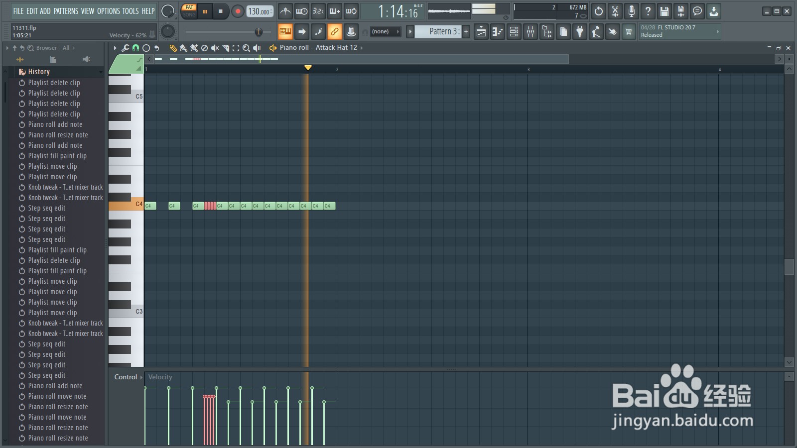Toggle the piano roll magnet snap
Screen dimensions: 797x448
pyautogui.click(x=135, y=48)
